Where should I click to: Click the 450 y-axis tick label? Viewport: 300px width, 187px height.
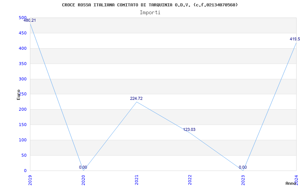pos(22,33)
